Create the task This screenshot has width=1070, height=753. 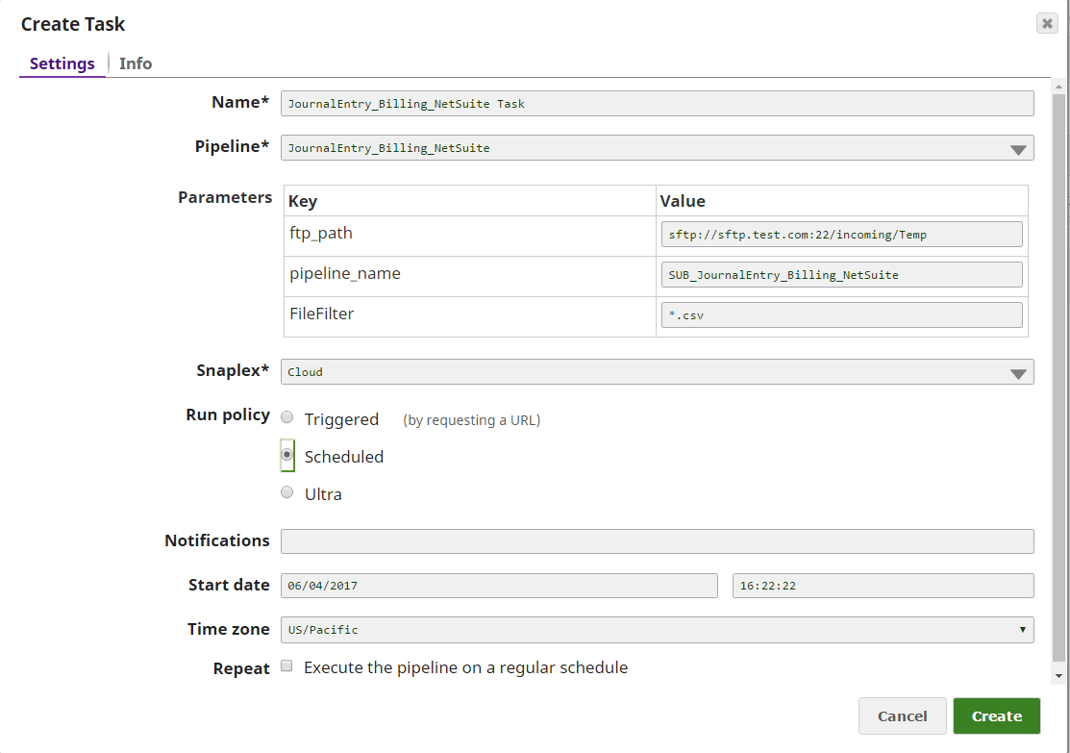tap(996, 716)
